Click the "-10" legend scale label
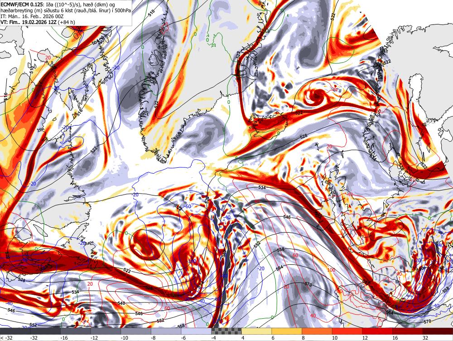This screenshot has width=453, height=341. coord(124,338)
